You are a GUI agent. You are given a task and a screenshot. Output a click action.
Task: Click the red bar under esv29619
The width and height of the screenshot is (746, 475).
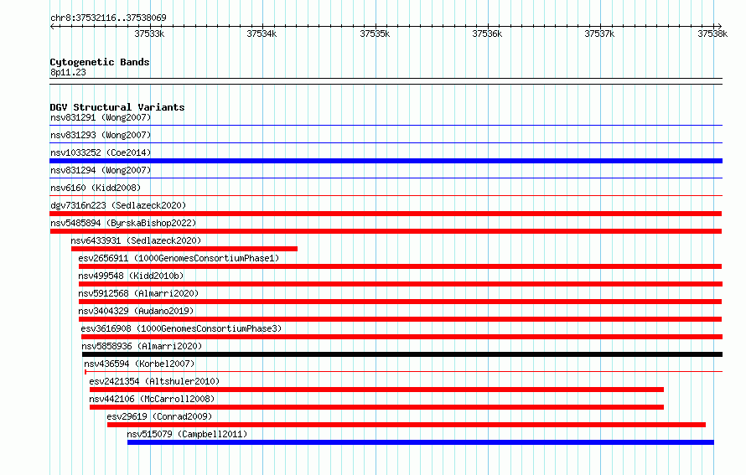407,425
